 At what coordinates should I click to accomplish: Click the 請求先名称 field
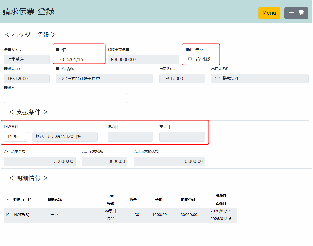tap(104, 79)
